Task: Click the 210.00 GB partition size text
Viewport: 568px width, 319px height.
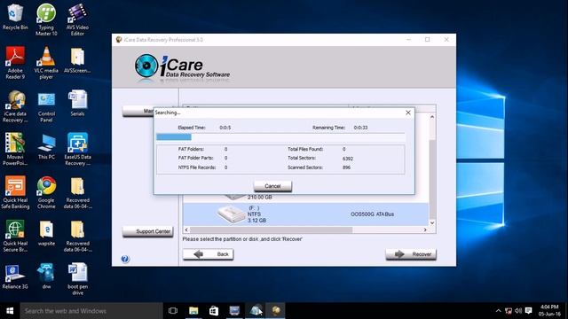Action: (260, 198)
